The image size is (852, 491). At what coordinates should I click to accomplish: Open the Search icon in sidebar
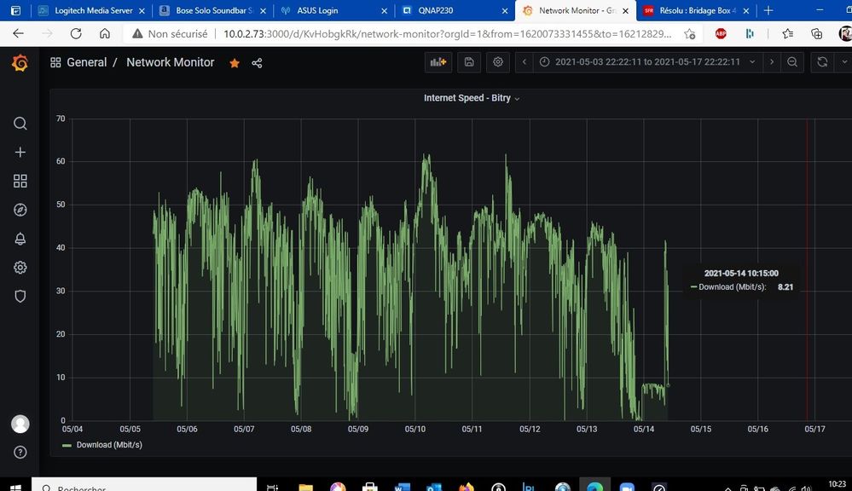[x=20, y=124]
